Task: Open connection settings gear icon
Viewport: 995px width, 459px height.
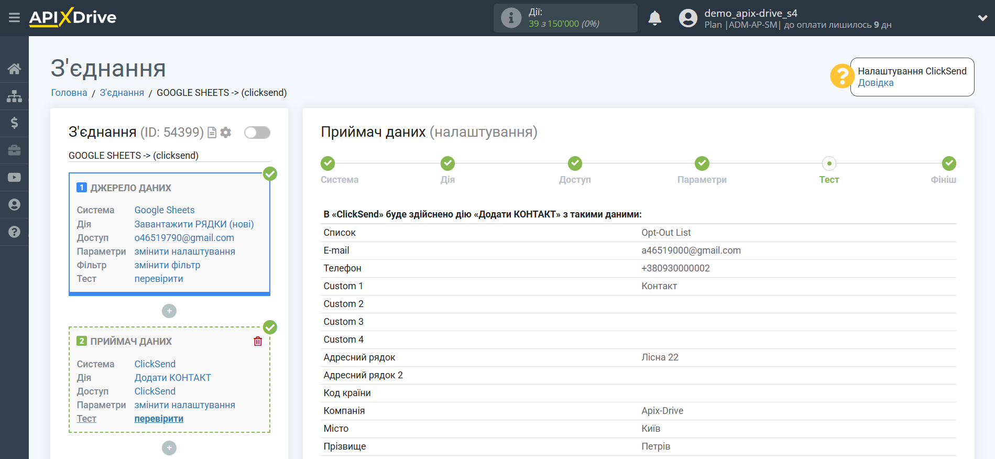Action: click(226, 133)
